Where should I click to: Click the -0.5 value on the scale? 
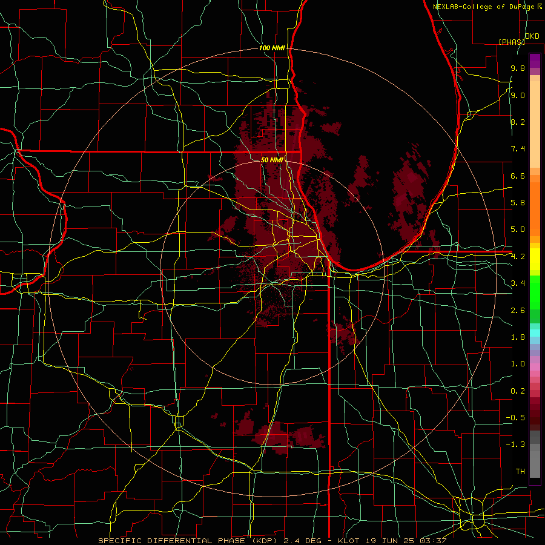click(x=515, y=417)
